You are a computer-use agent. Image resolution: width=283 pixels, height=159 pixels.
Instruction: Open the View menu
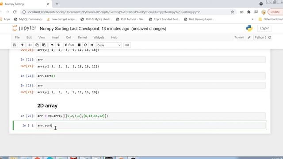[42, 37]
